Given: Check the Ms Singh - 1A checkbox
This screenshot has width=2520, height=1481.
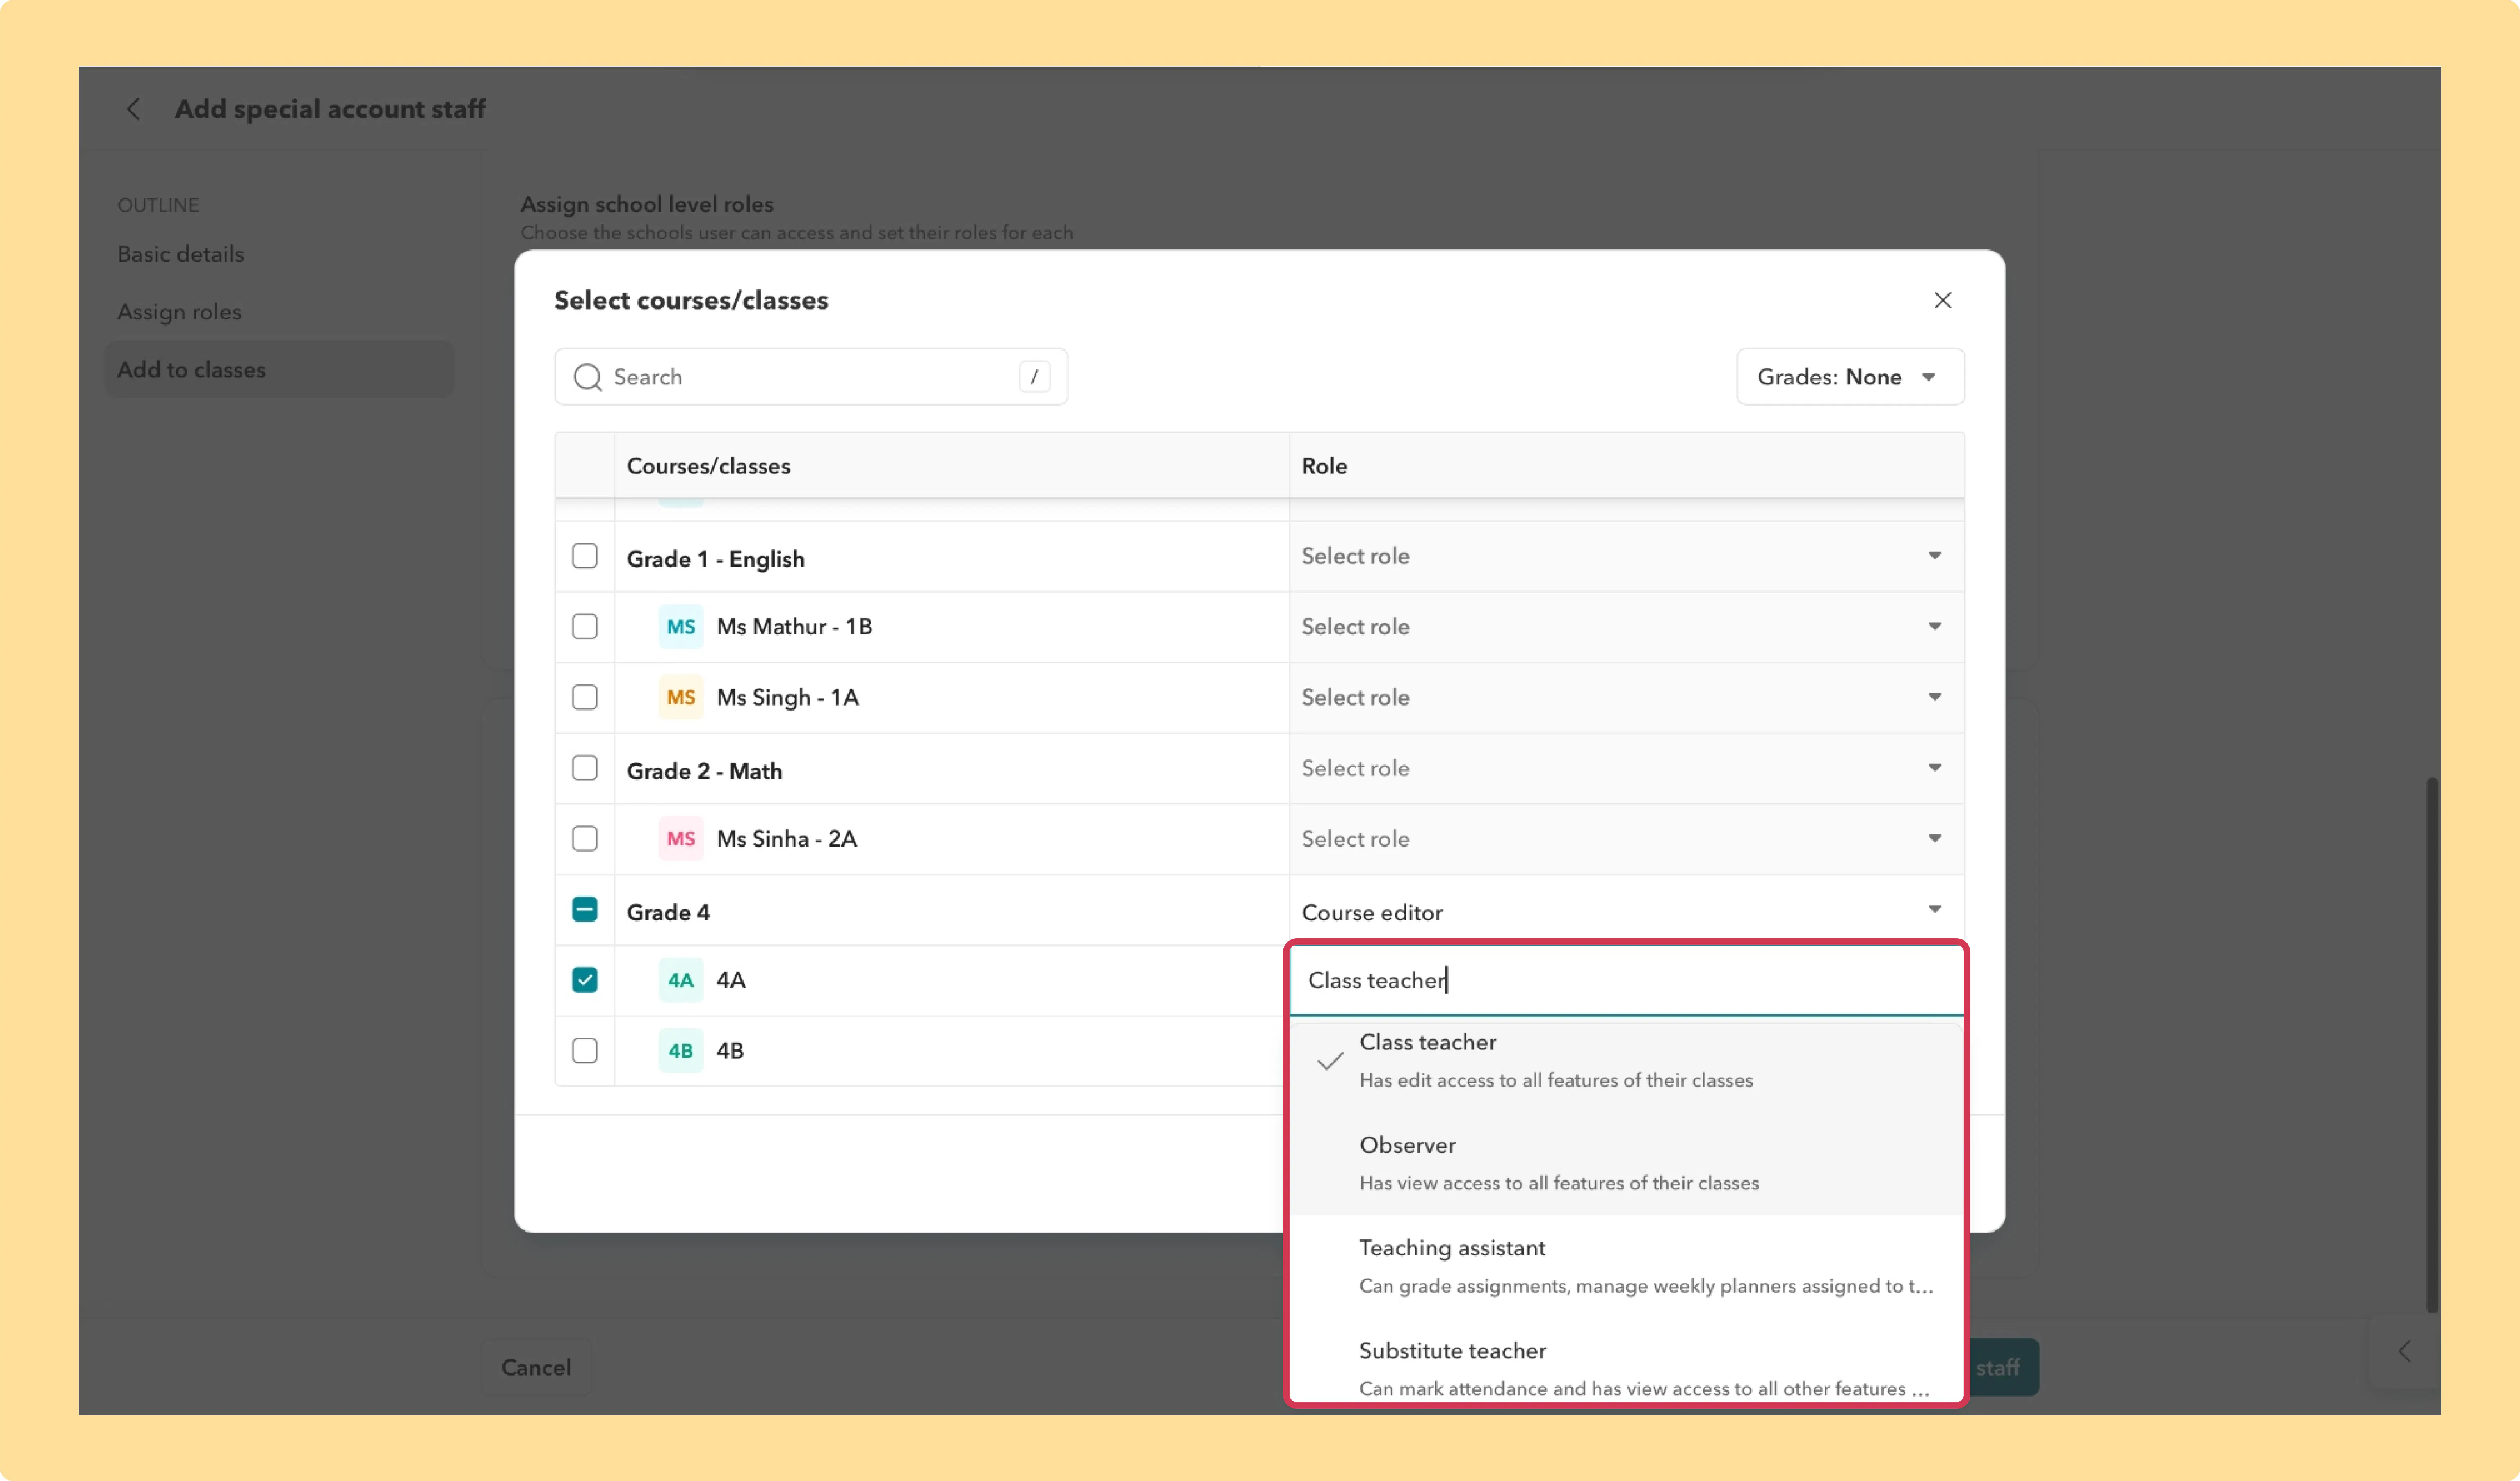Looking at the screenshot, I should 584,697.
